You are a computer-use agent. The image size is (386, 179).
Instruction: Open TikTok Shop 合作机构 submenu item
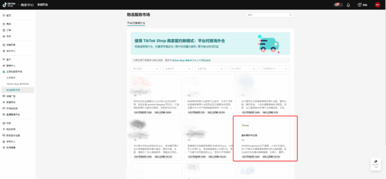point(17,84)
